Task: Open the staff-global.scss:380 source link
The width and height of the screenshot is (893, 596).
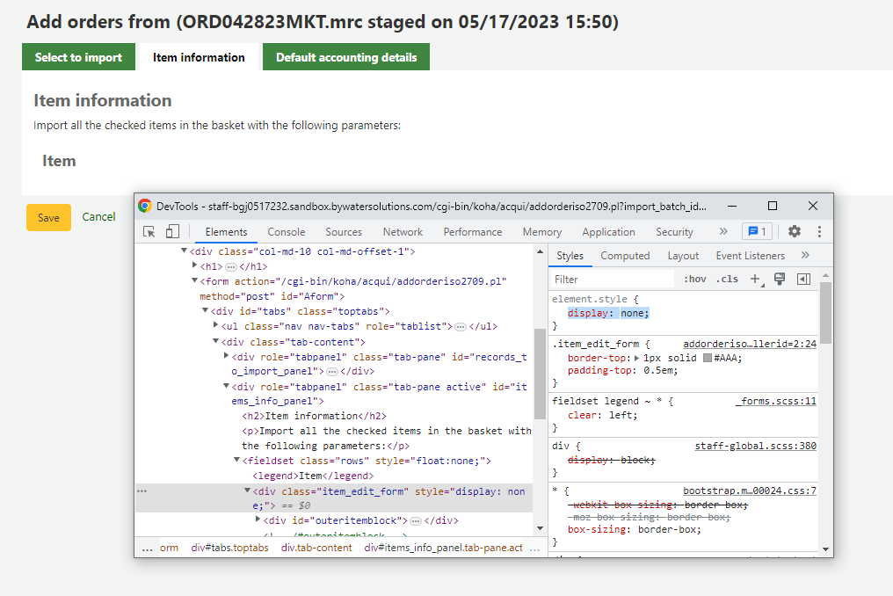Action: click(x=755, y=446)
